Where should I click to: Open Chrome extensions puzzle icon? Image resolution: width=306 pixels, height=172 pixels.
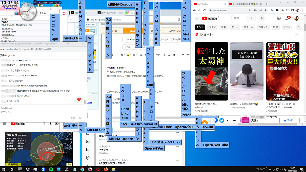click(x=282, y=10)
